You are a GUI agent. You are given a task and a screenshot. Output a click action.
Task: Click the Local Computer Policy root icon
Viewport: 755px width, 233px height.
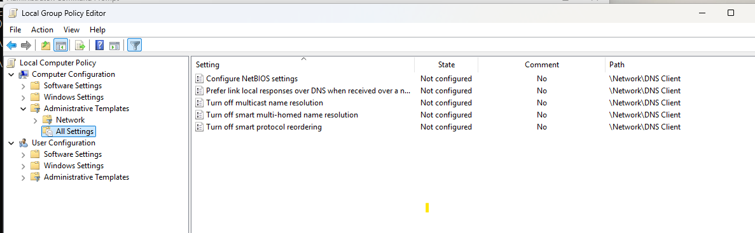12,63
